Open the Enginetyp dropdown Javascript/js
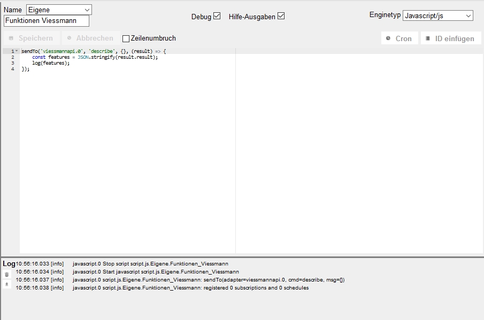The height and width of the screenshot is (320, 484). pyautogui.click(x=437, y=15)
